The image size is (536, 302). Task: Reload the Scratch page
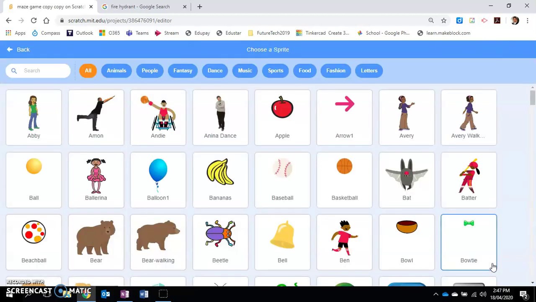33,20
